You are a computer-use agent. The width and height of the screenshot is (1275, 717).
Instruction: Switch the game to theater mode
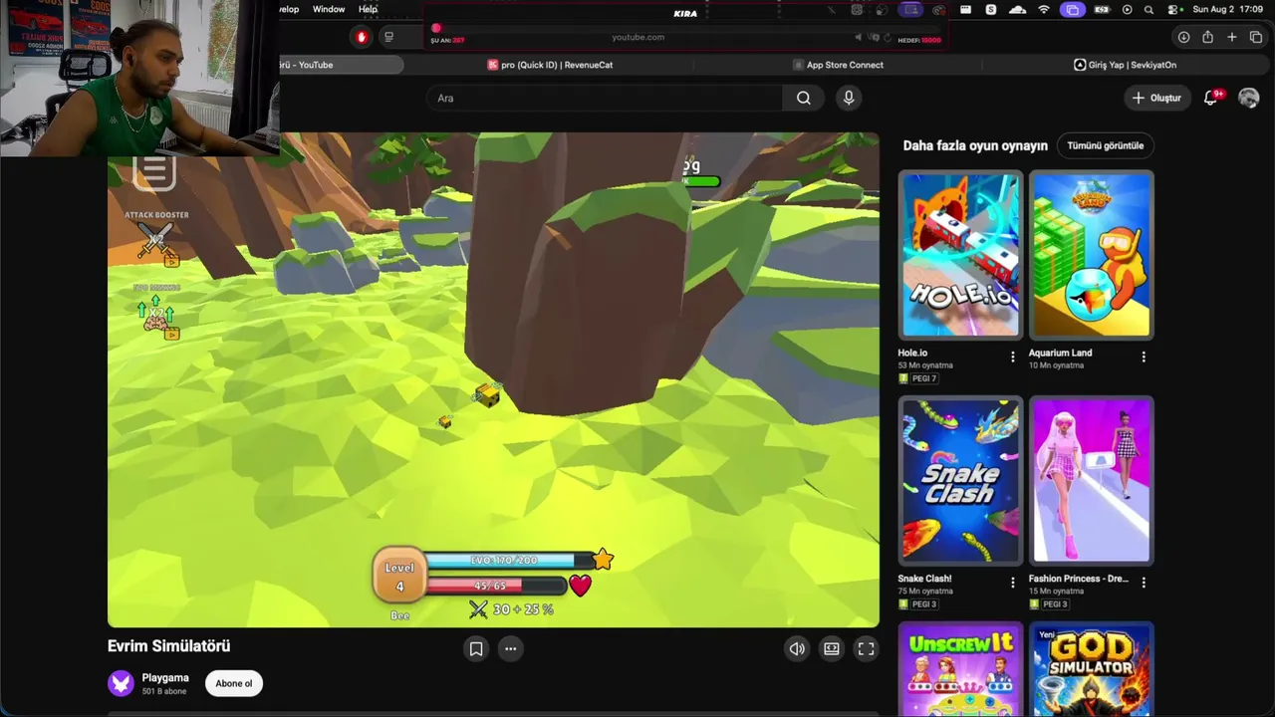pos(832,649)
